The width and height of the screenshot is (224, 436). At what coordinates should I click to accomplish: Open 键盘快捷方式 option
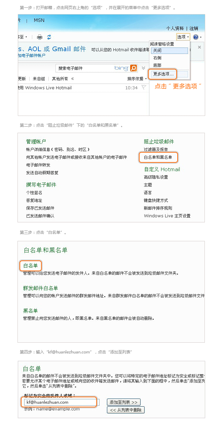(156, 200)
